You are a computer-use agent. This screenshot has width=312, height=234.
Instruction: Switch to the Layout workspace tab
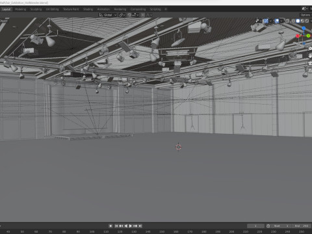[6, 9]
